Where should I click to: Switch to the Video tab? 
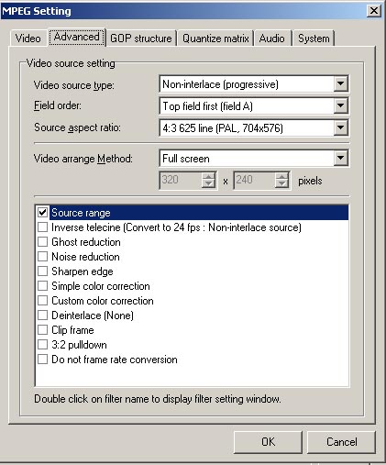pos(28,39)
